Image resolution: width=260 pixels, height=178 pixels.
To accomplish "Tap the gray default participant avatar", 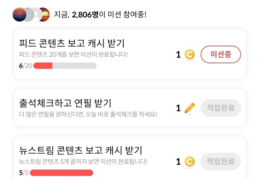I will pos(35,15).
